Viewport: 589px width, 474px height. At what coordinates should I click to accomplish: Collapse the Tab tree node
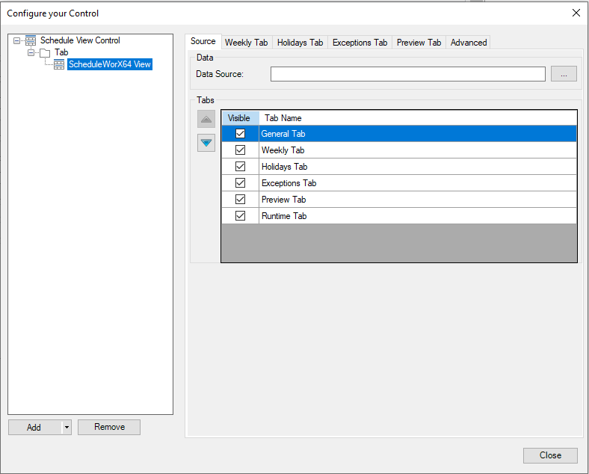(31, 52)
